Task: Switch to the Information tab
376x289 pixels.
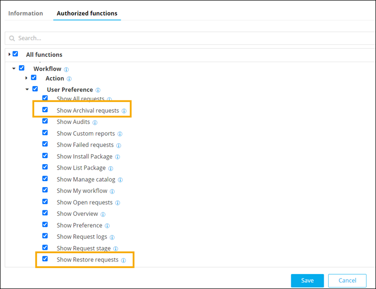Action: (x=25, y=13)
